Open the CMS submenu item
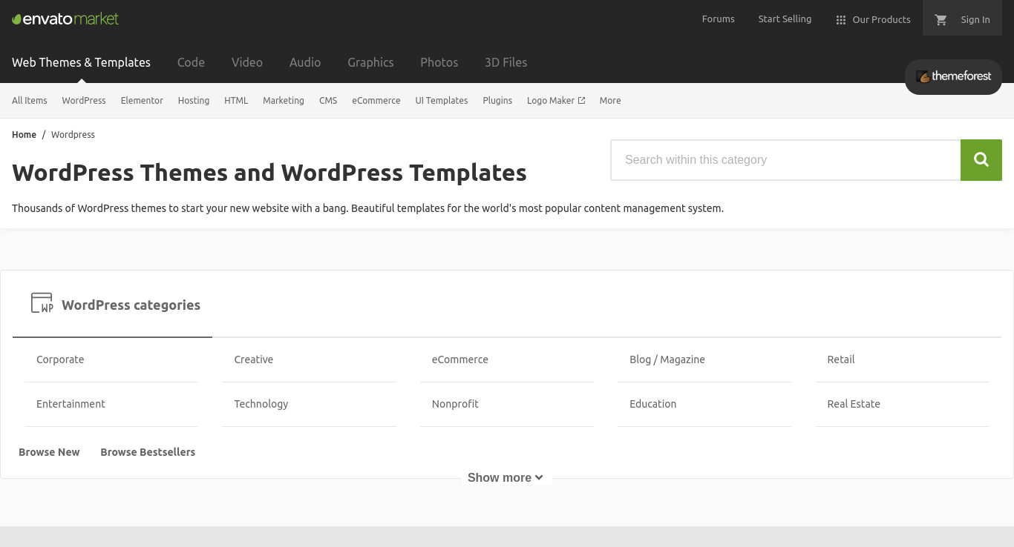 pos(328,101)
